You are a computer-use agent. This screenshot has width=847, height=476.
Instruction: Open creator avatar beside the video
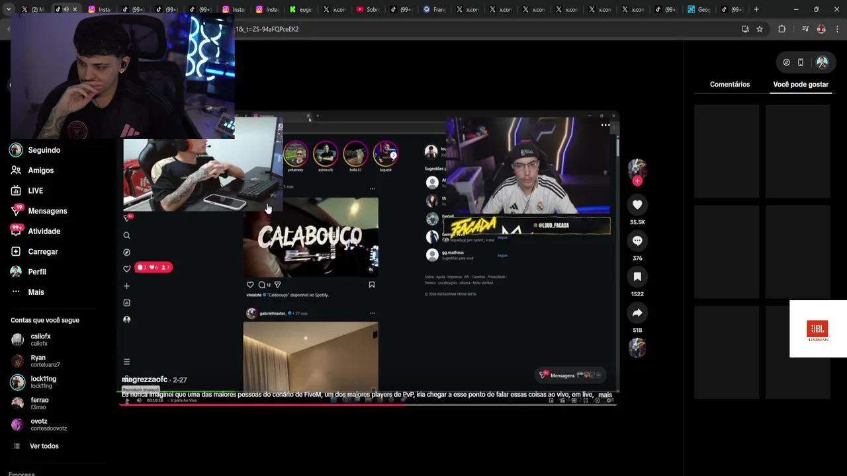637,168
